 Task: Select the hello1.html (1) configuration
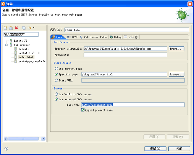click(29, 53)
